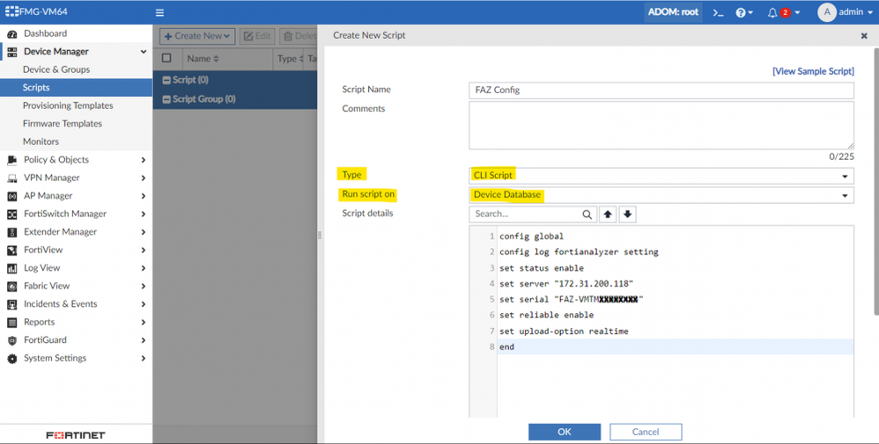879x444 pixels.
Task: Open the CLI console icon
Action: pos(718,12)
